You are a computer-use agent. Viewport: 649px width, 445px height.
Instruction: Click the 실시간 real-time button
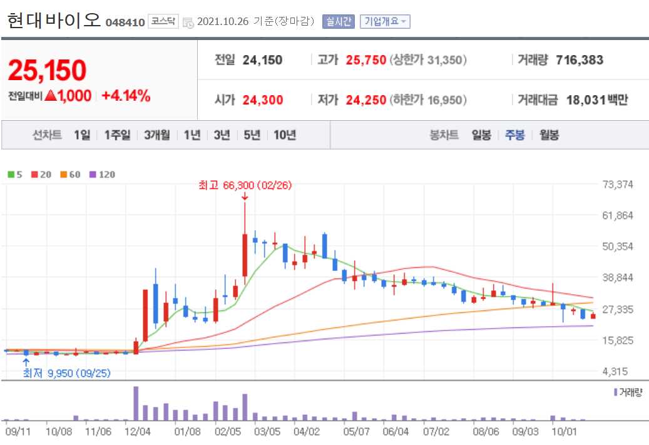pyautogui.click(x=338, y=21)
